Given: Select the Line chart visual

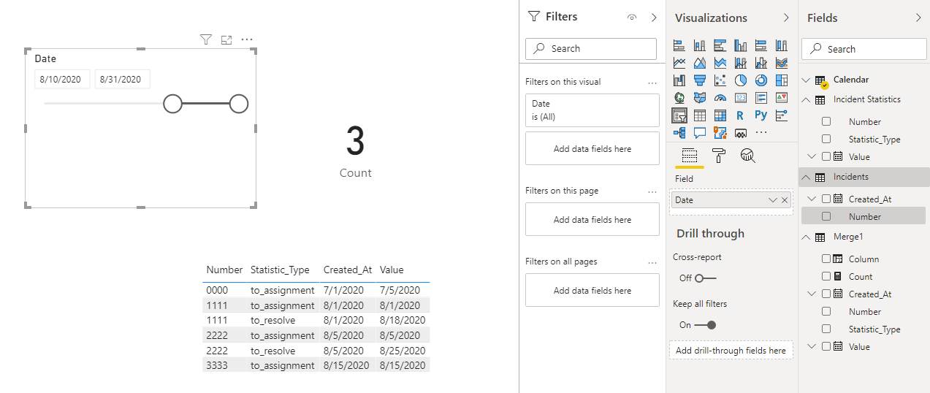Looking at the screenshot, I should [679, 62].
